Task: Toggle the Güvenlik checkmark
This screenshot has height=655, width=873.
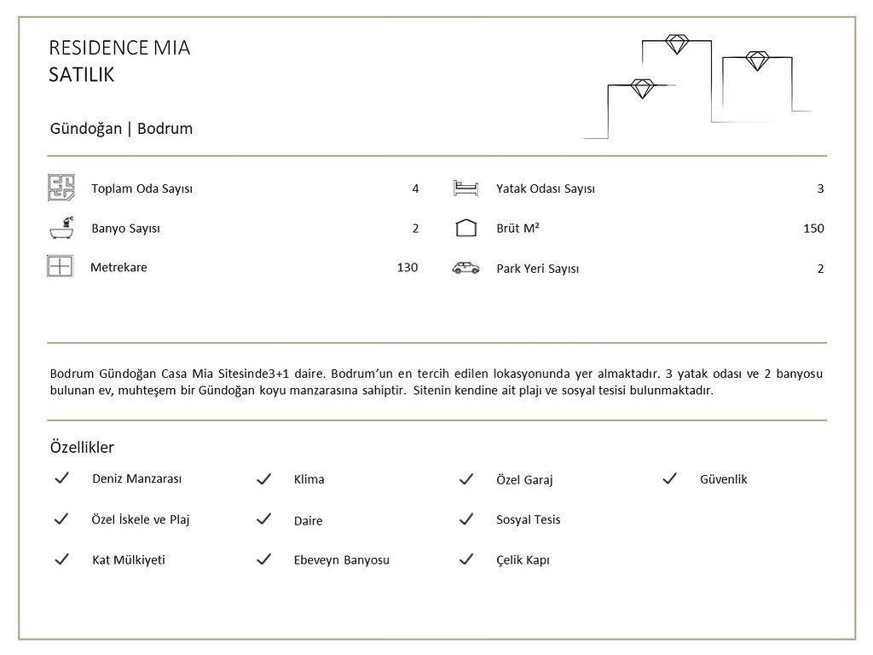Action: pyautogui.click(x=670, y=478)
